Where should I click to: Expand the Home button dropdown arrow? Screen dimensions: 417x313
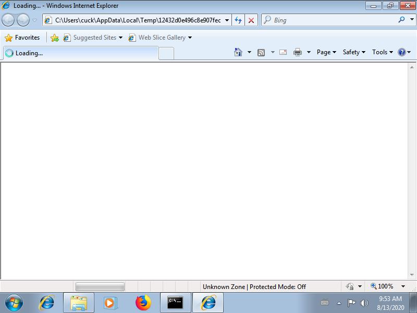249,52
